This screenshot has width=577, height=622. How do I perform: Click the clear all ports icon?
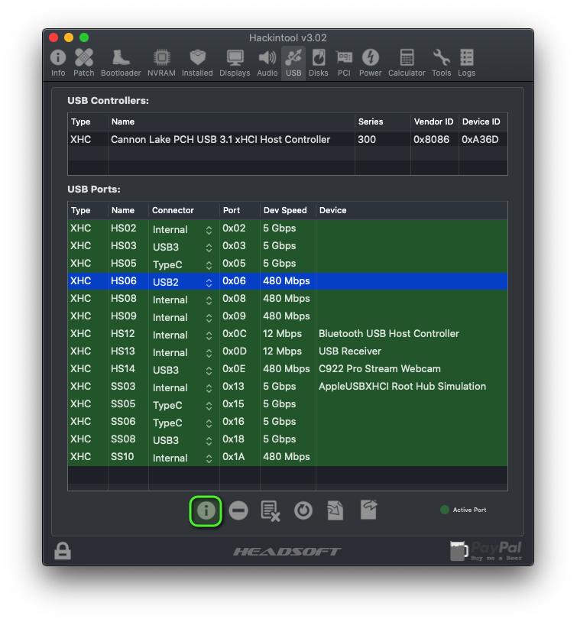coord(271,510)
